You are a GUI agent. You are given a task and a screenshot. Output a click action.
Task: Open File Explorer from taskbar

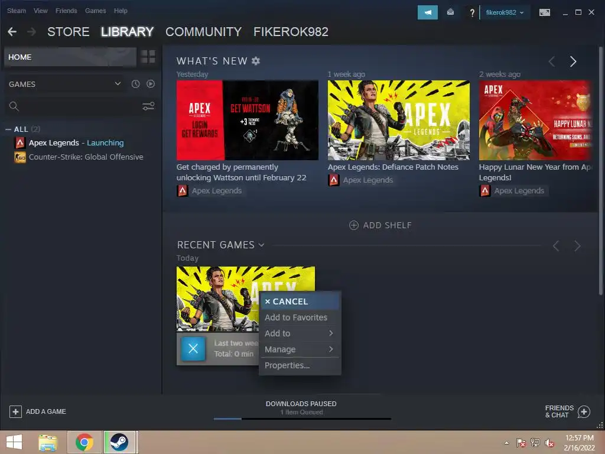(48, 442)
